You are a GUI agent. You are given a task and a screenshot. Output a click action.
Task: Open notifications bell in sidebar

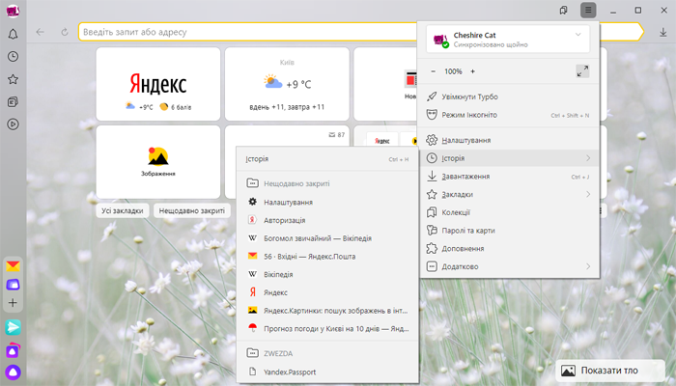click(x=13, y=34)
